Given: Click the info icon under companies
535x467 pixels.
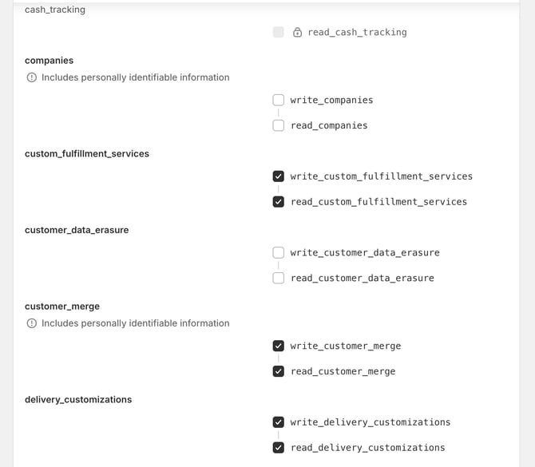Looking at the screenshot, I should pyautogui.click(x=32, y=77).
